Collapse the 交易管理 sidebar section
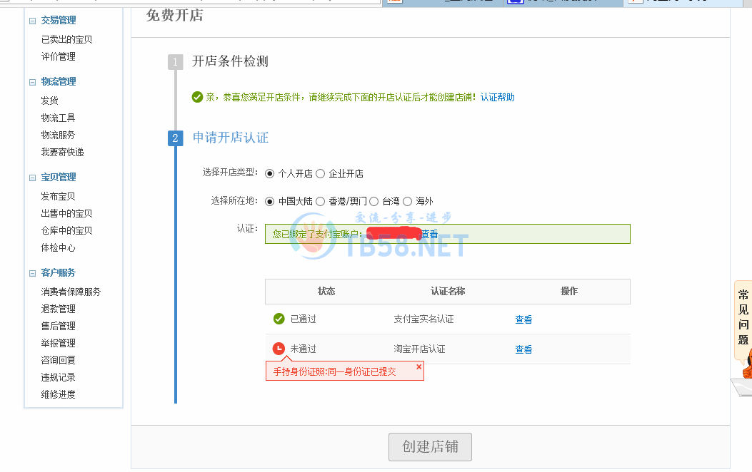752x472 pixels. [x=32, y=21]
